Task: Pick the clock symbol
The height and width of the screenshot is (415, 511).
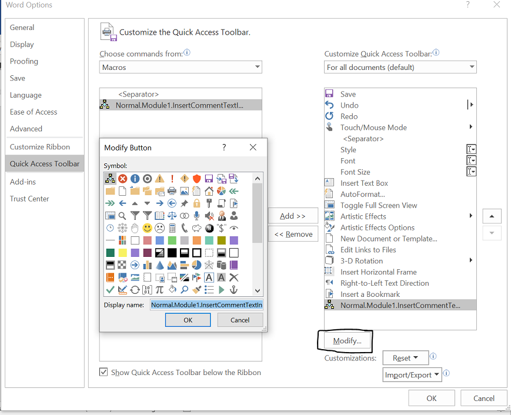Action: [110, 228]
